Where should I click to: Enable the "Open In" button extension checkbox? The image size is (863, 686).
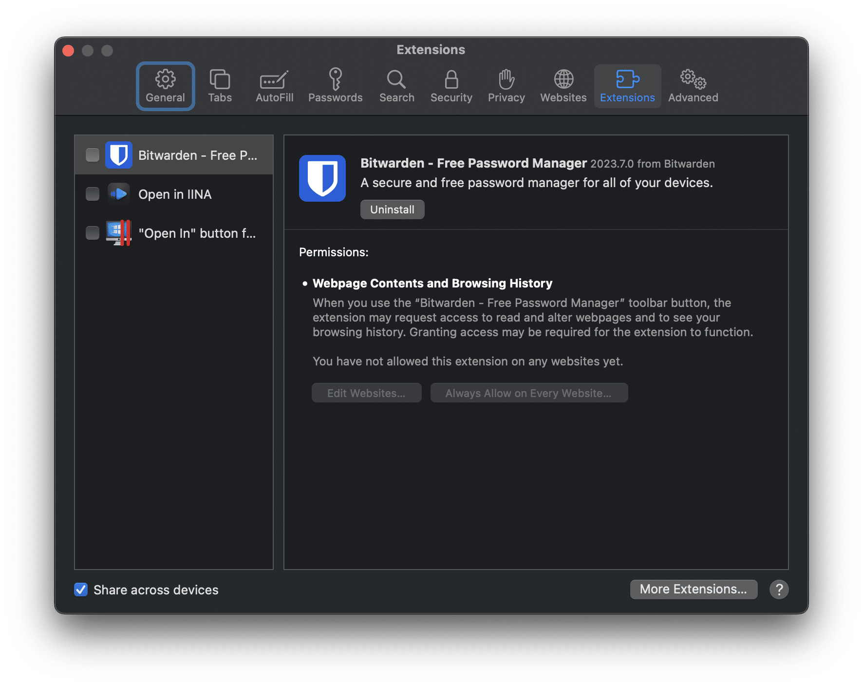93,233
